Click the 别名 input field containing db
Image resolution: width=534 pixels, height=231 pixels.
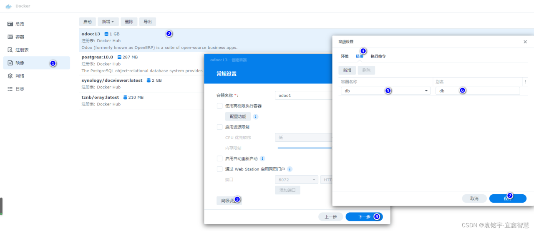[478, 91]
